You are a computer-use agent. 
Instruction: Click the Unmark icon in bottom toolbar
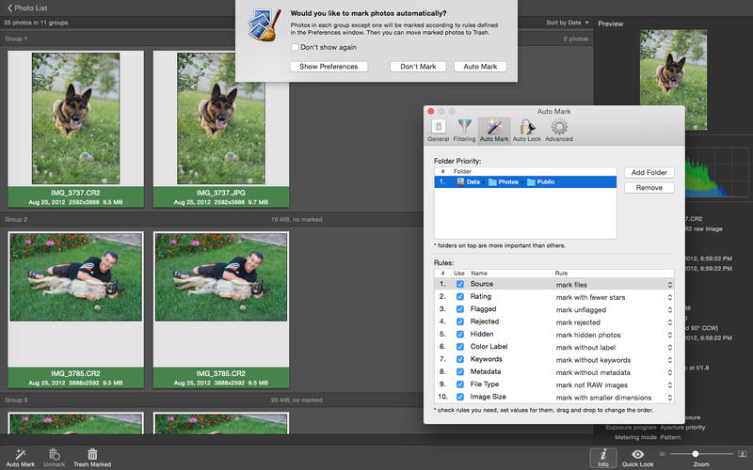click(x=55, y=454)
